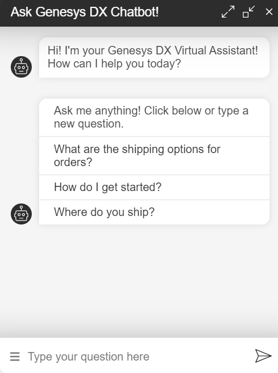Expand the chat window with diagonal arrows icon
278x373 pixels.
point(228,12)
